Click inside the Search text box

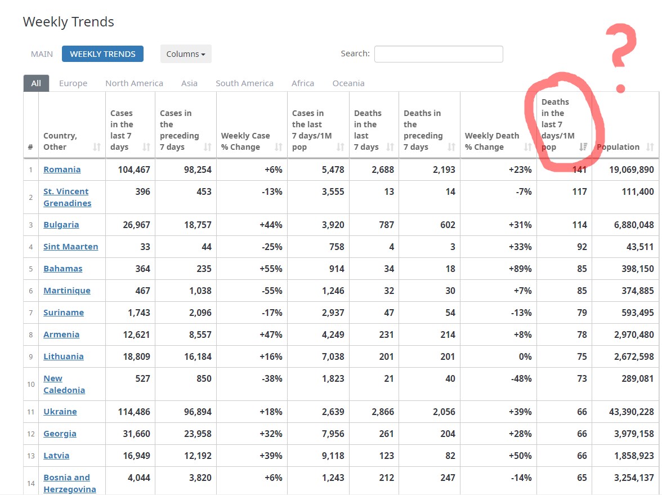click(439, 54)
